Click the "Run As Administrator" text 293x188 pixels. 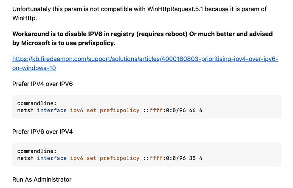click(42, 179)
